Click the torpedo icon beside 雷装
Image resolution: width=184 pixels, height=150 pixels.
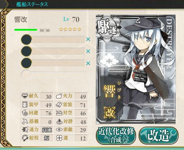point(59,105)
